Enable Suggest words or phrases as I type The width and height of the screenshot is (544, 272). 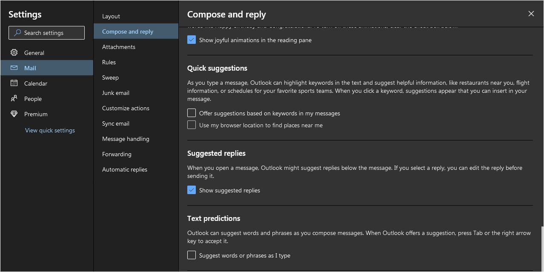(192, 255)
